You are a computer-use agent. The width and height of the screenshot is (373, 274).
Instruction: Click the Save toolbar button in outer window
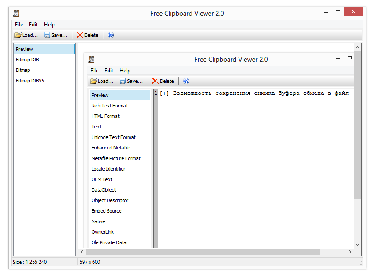click(x=56, y=35)
